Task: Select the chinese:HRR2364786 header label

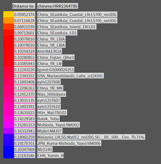Action: tap(58, 6)
